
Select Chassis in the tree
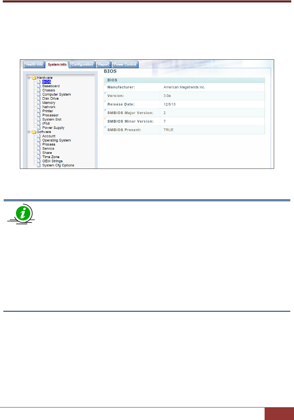tap(49, 90)
